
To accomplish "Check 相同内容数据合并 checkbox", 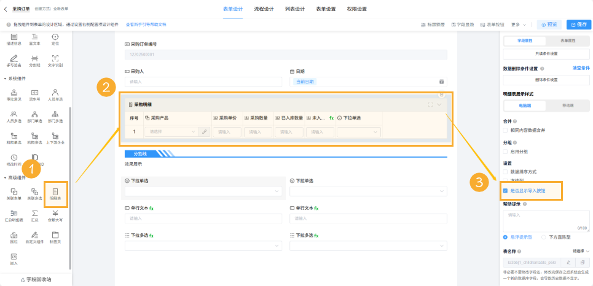I will [505, 130].
